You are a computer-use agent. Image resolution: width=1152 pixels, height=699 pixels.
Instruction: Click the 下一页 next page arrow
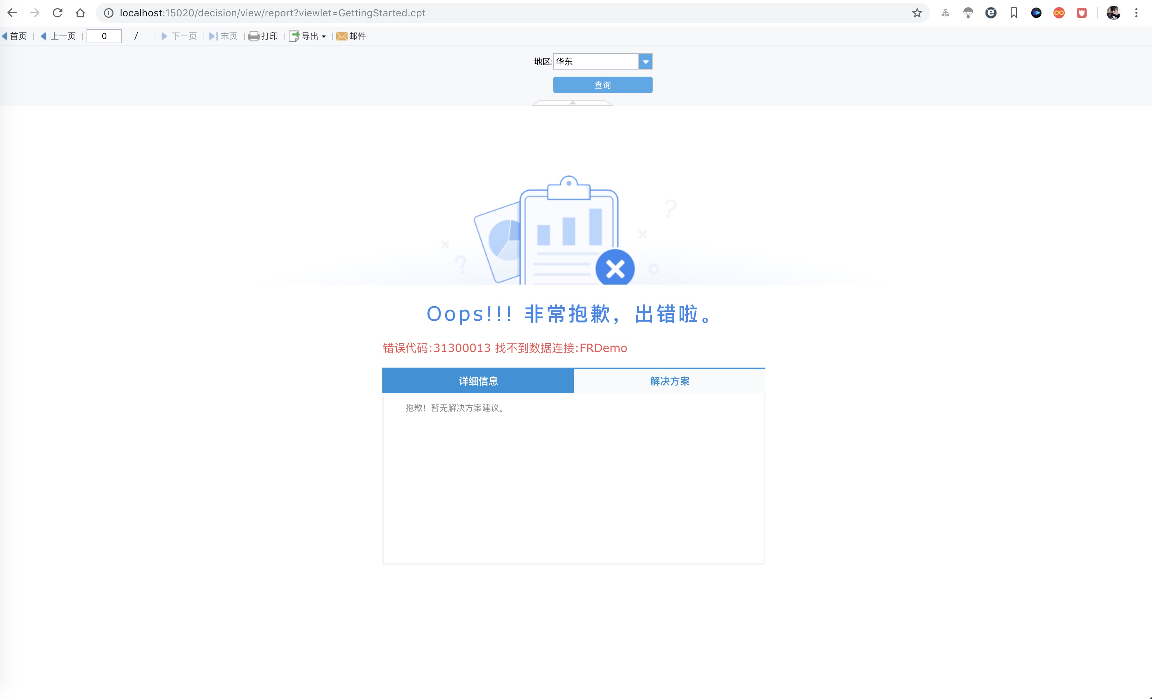click(164, 36)
